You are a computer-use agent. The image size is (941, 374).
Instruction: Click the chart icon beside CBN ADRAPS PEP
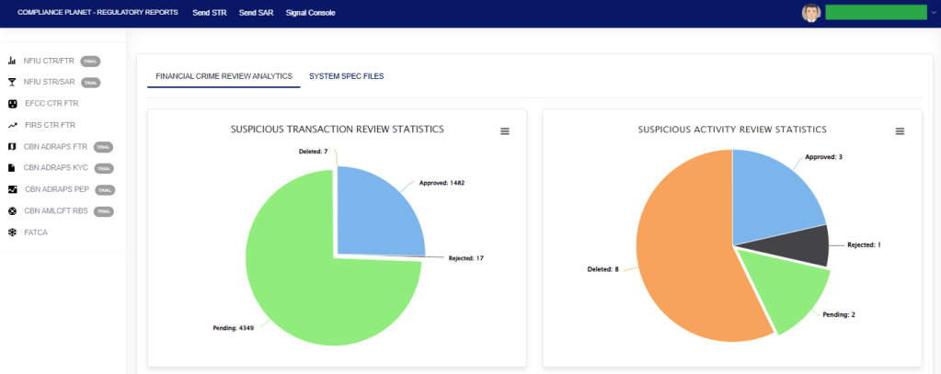click(12, 189)
